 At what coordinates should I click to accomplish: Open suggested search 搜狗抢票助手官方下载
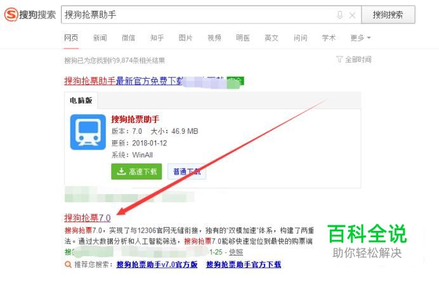[x=244, y=265]
